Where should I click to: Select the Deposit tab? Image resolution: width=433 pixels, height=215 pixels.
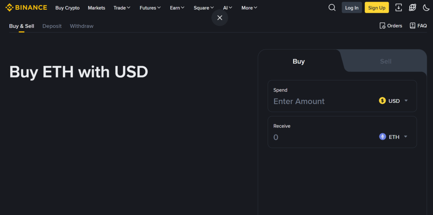click(52, 26)
